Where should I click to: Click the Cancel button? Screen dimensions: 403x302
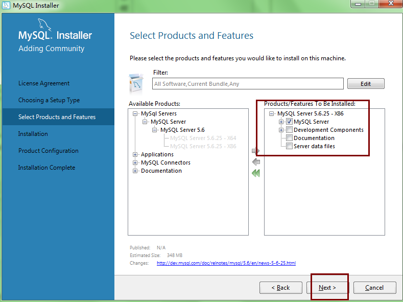click(x=374, y=288)
